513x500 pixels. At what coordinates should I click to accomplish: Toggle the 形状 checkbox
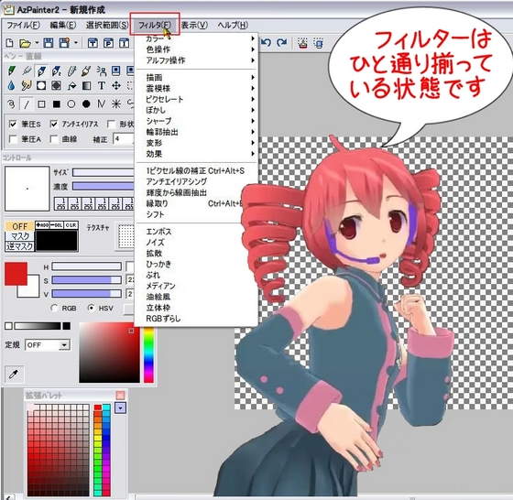(111, 124)
